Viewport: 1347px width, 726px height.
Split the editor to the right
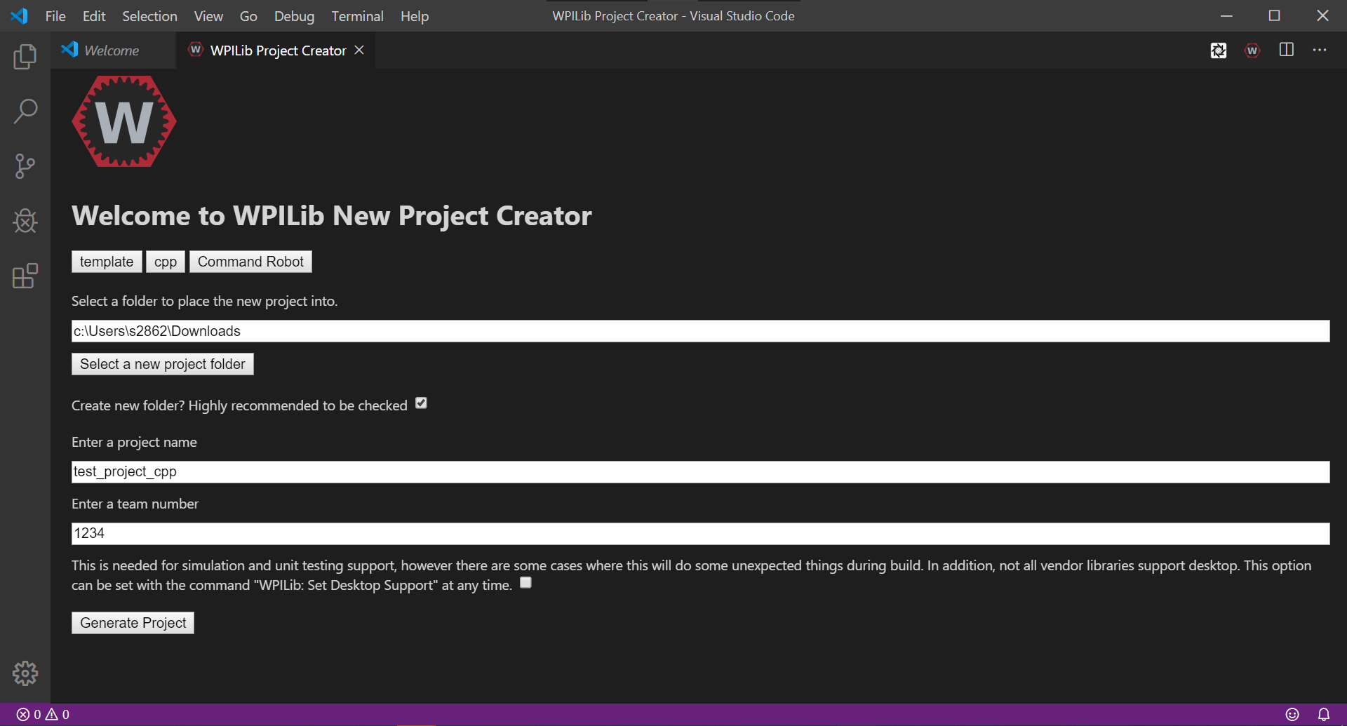(1287, 50)
